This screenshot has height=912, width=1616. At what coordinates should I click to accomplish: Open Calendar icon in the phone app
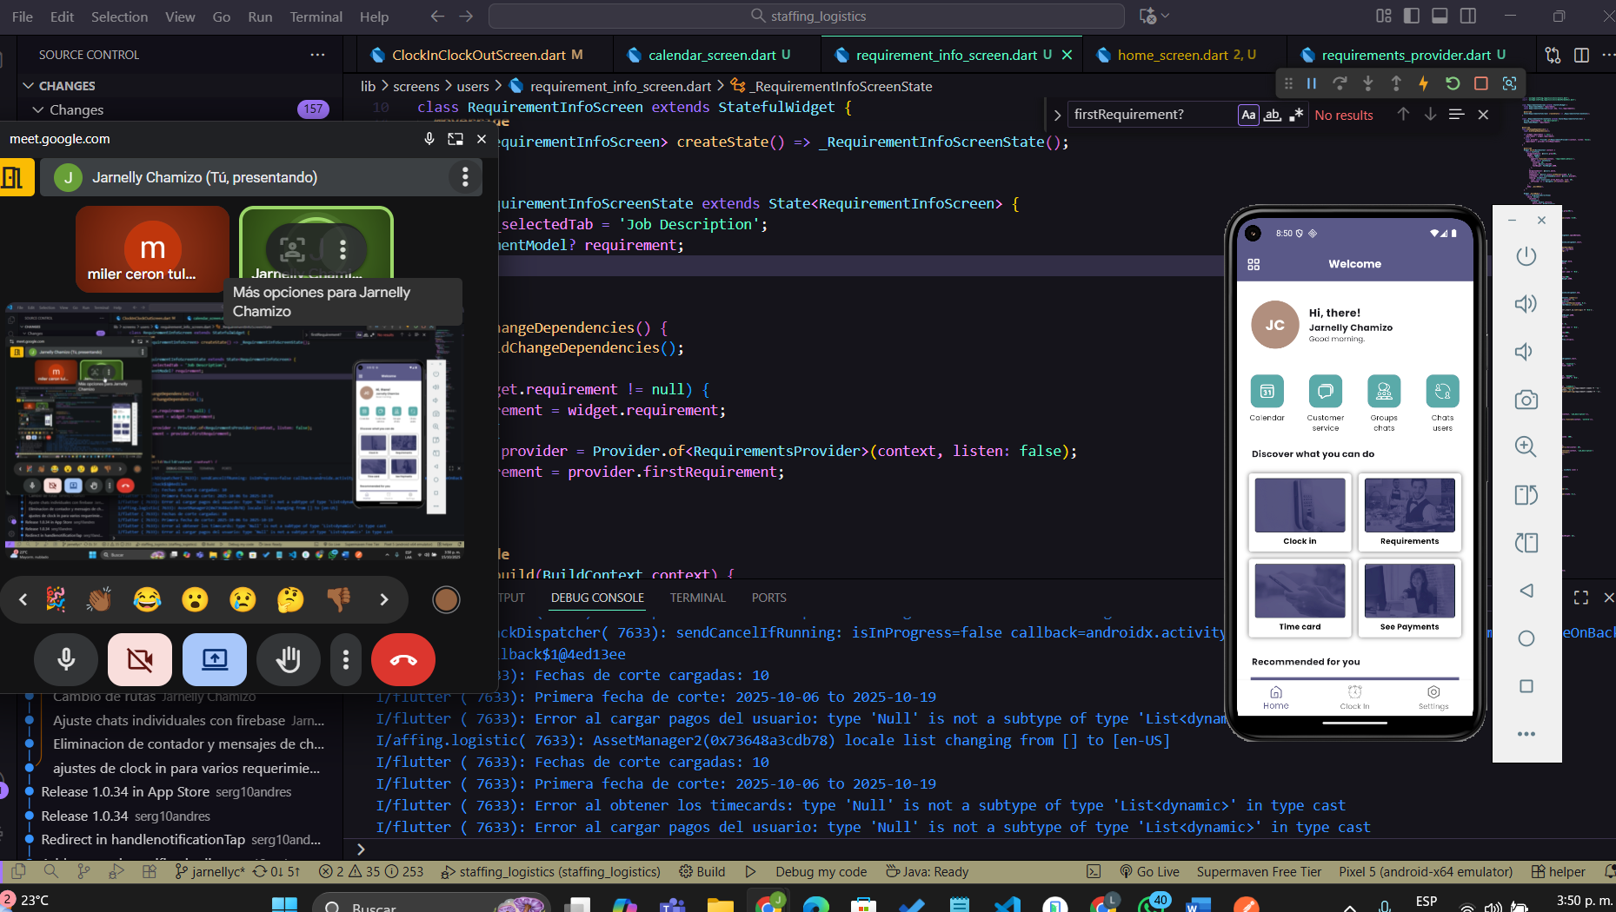[x=1267, y=392]
